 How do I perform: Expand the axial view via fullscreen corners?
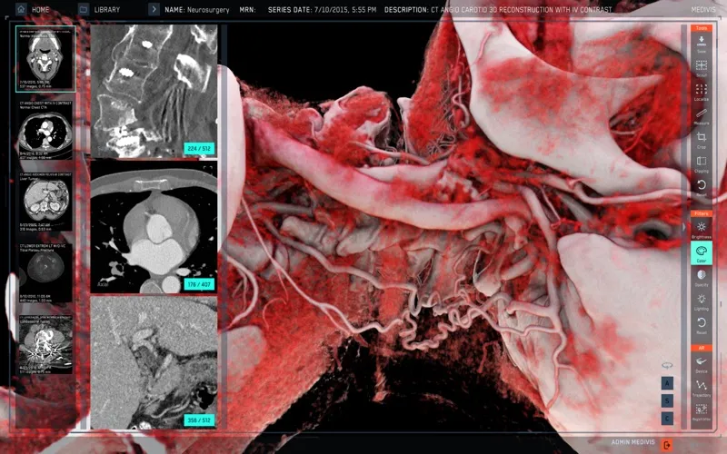coord(208,171)
